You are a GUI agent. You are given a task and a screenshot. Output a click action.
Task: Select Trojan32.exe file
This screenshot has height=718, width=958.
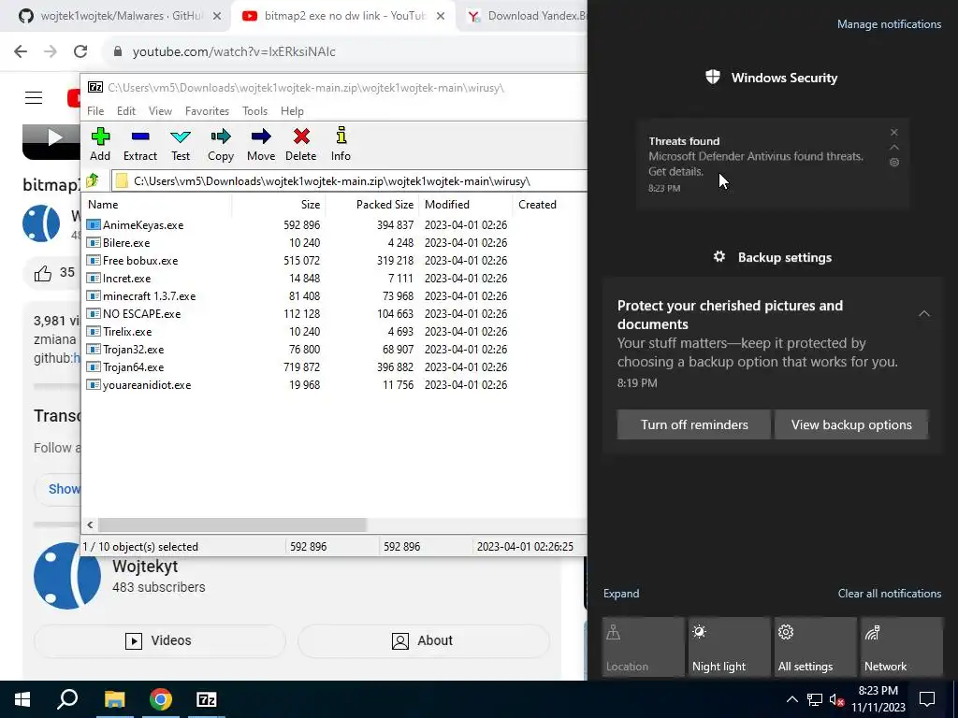coord(133,350)
